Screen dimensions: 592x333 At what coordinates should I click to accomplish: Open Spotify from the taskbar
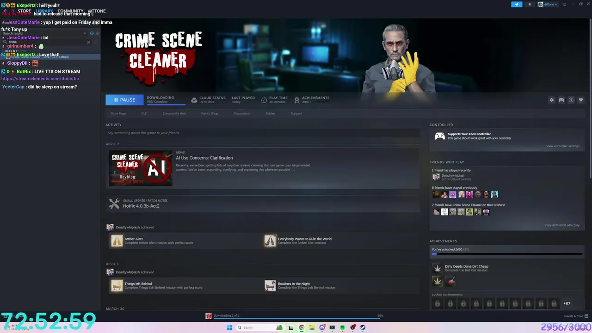click(342, 327)
